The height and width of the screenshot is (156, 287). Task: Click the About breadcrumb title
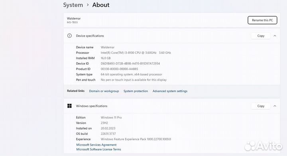pyautogui.click(x=101, y=5)
